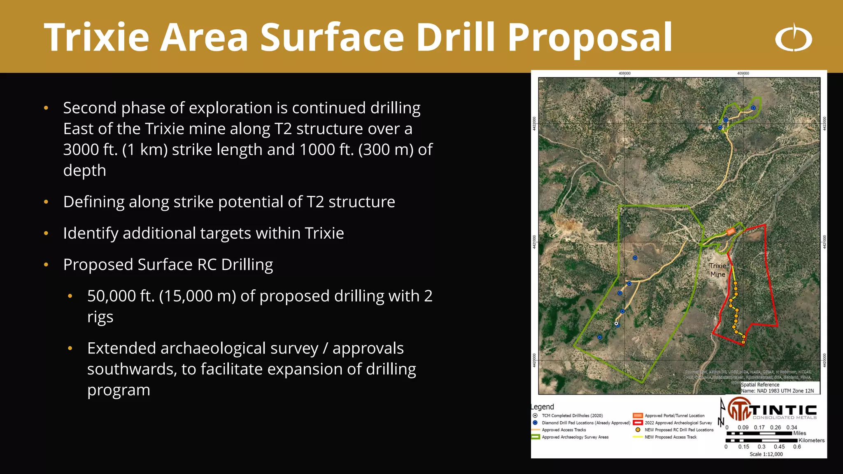Screen dimensions: 843x474
Task: Click the Kilometers scale bar
Action: 761,440
